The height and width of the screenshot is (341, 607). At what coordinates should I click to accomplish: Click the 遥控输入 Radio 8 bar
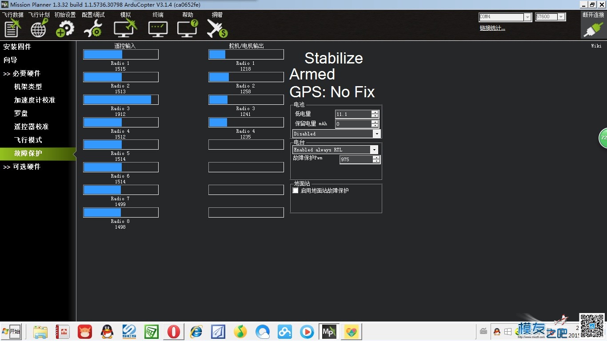pos(121,213)
